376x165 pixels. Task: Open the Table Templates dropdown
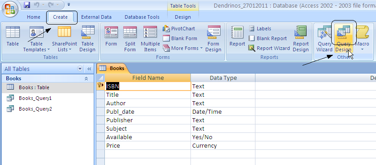pyautogui.click(x=36, y=39)
